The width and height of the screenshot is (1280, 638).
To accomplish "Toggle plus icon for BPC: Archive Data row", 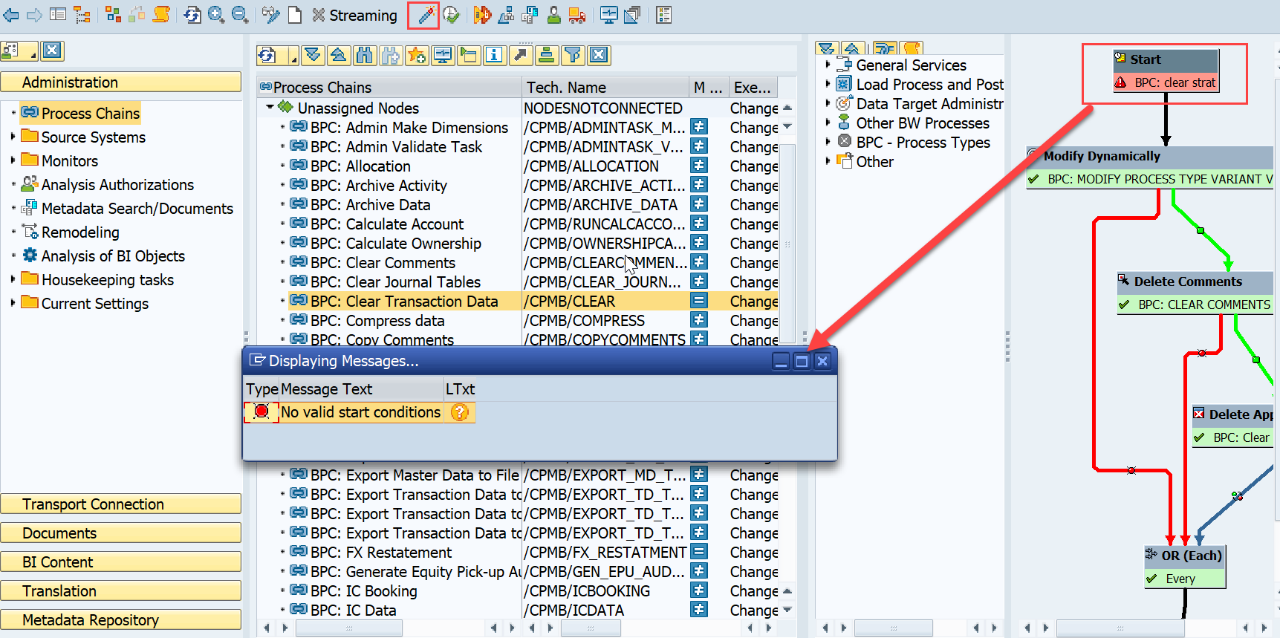I will tap(699, 204).
